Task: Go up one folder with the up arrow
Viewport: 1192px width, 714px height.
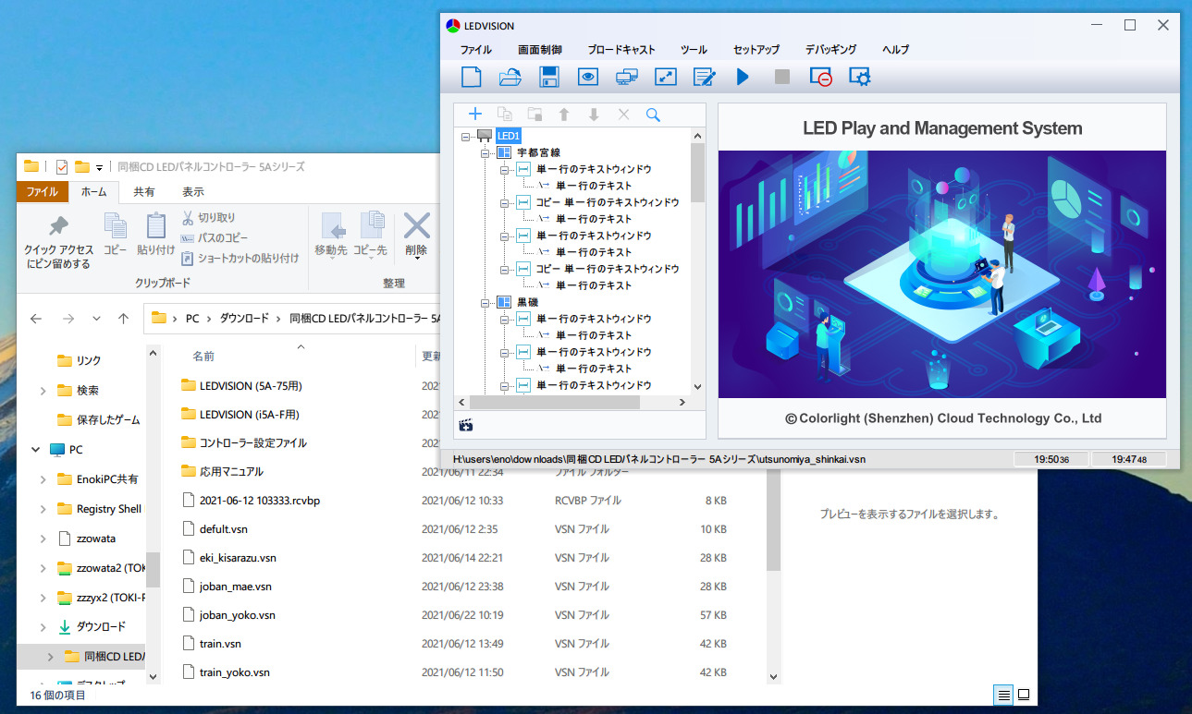Action: (x=124, y=319)
